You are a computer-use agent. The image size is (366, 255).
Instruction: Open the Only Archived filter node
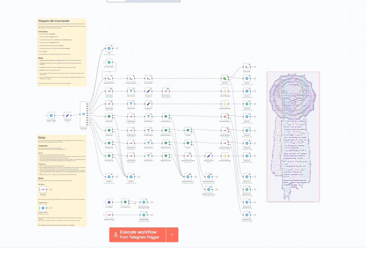click(131, 91)
